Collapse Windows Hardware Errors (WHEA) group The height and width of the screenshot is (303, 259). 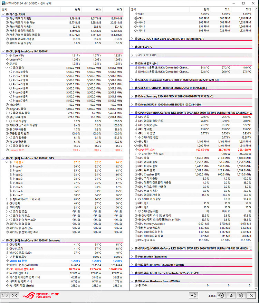(x=132, y=281)
